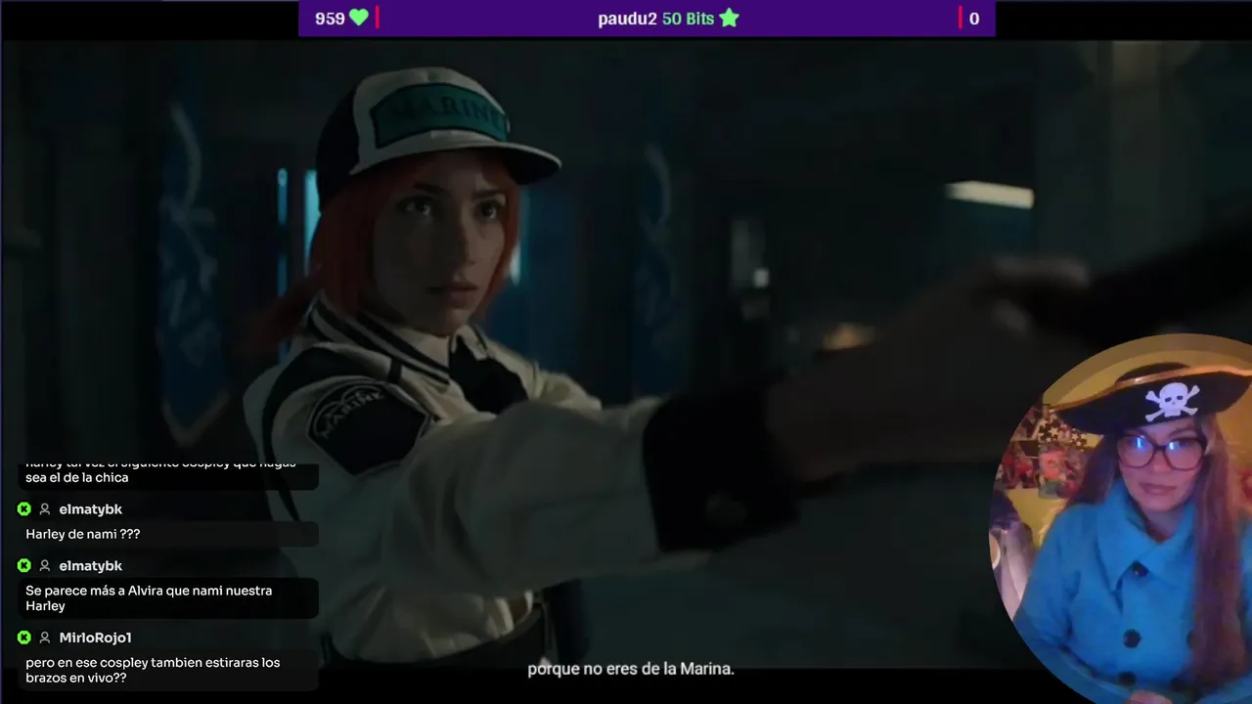Click user icon beside first e1matybk name
This screenshot has height=704, width=1252.
click(x=45, y=509)
